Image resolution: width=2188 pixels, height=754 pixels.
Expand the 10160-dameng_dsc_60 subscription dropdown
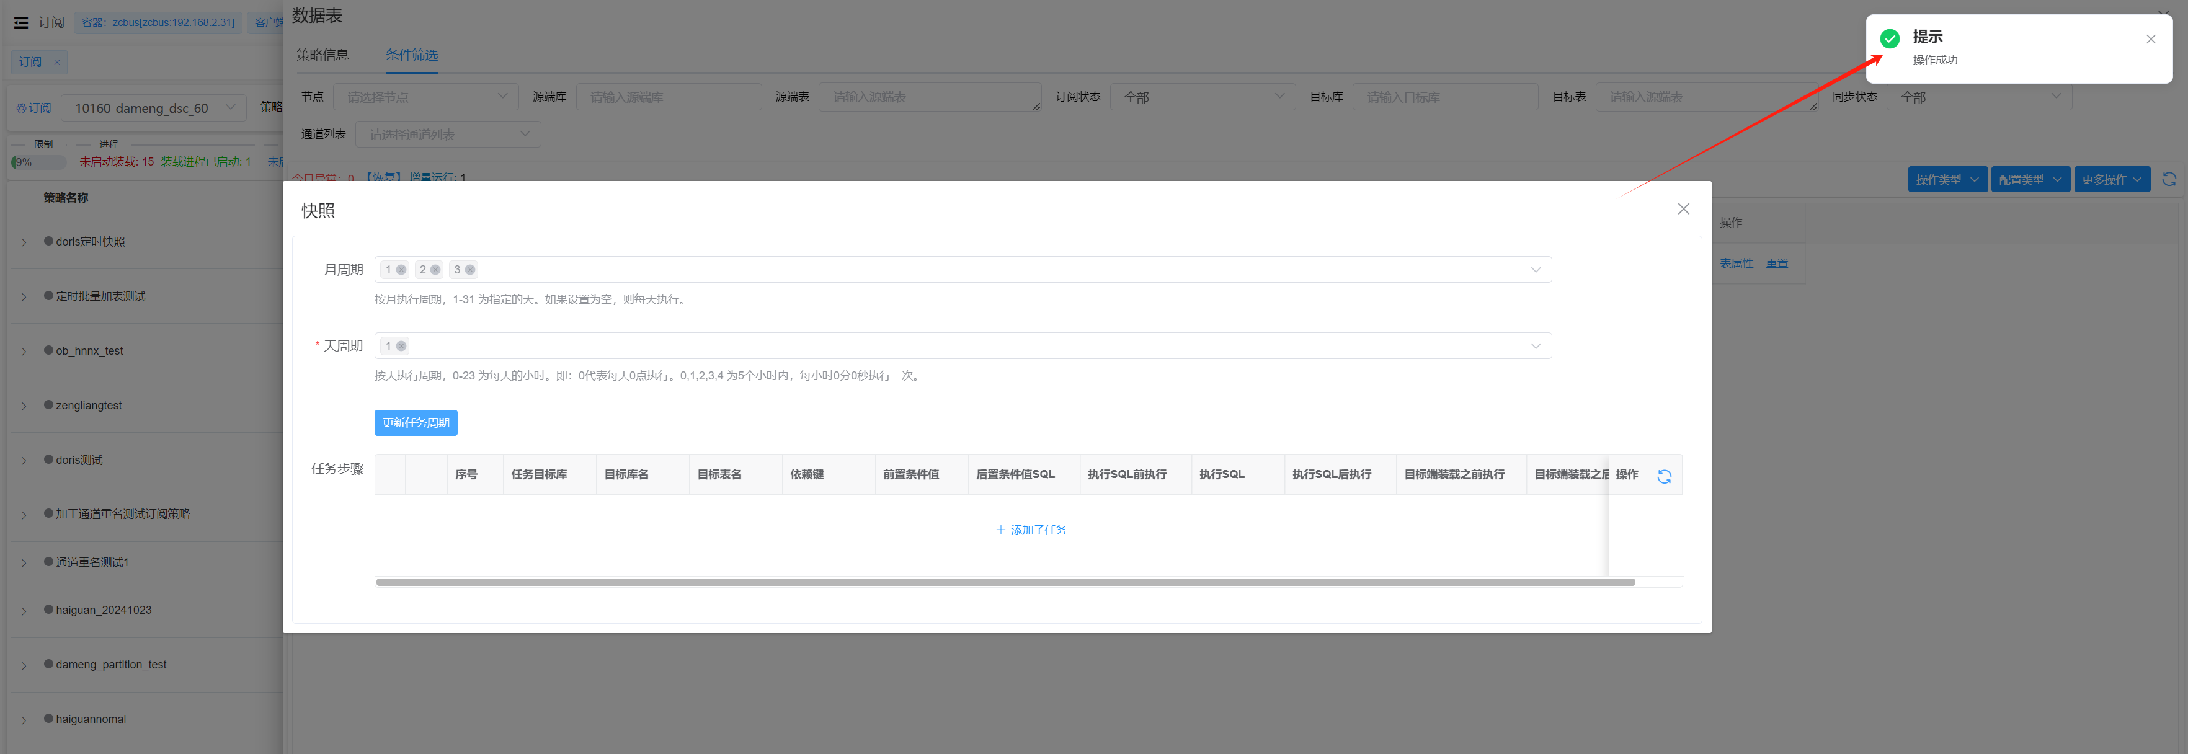point(230,108)
